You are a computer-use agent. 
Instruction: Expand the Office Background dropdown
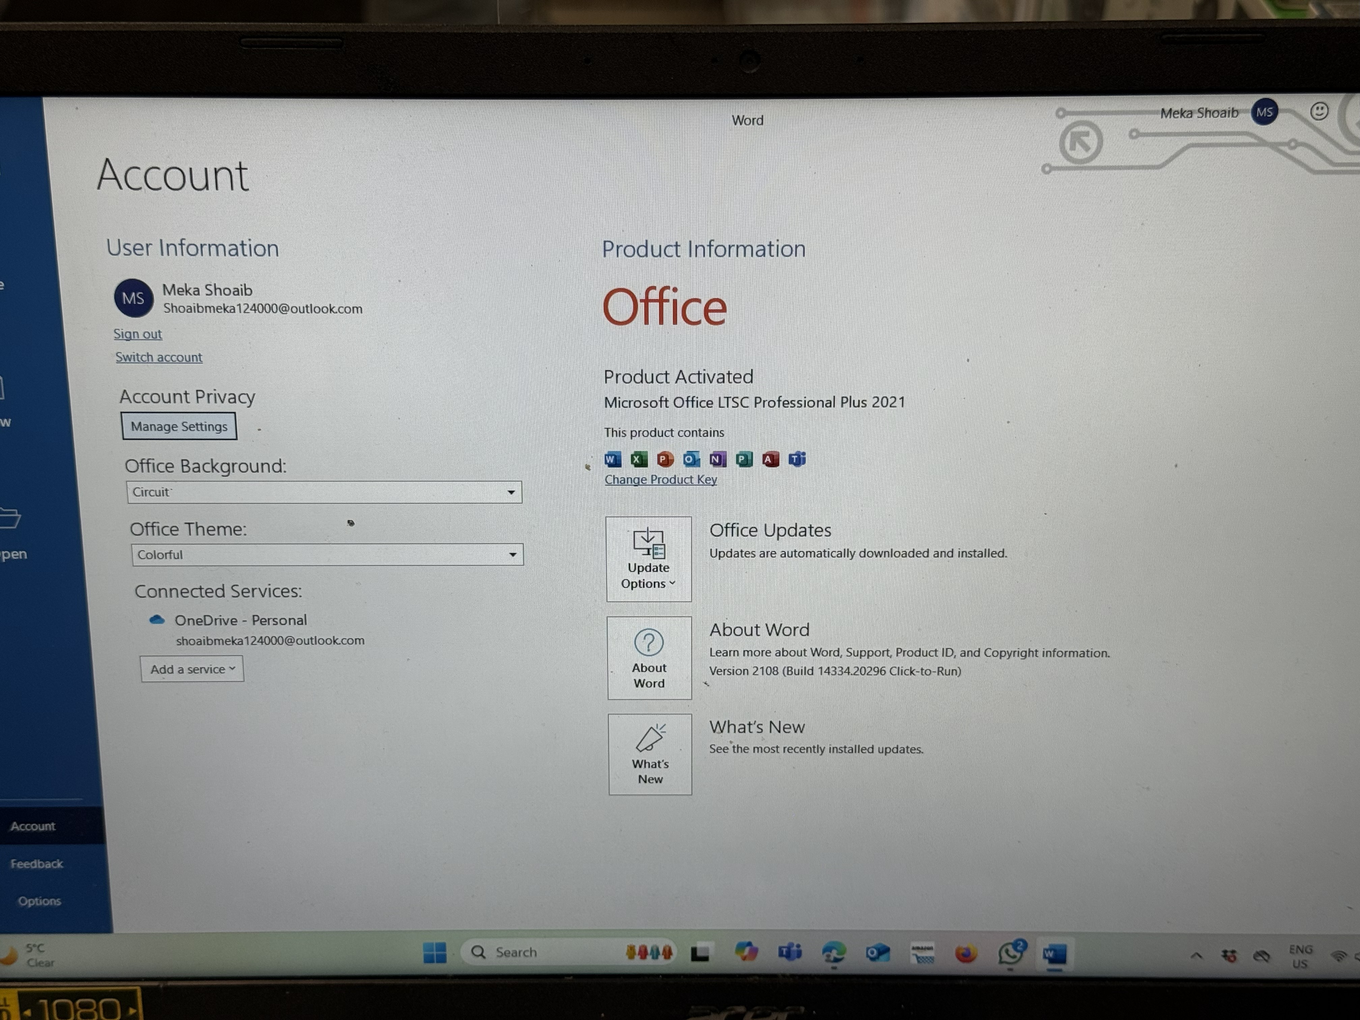click(x=510, y=492)
